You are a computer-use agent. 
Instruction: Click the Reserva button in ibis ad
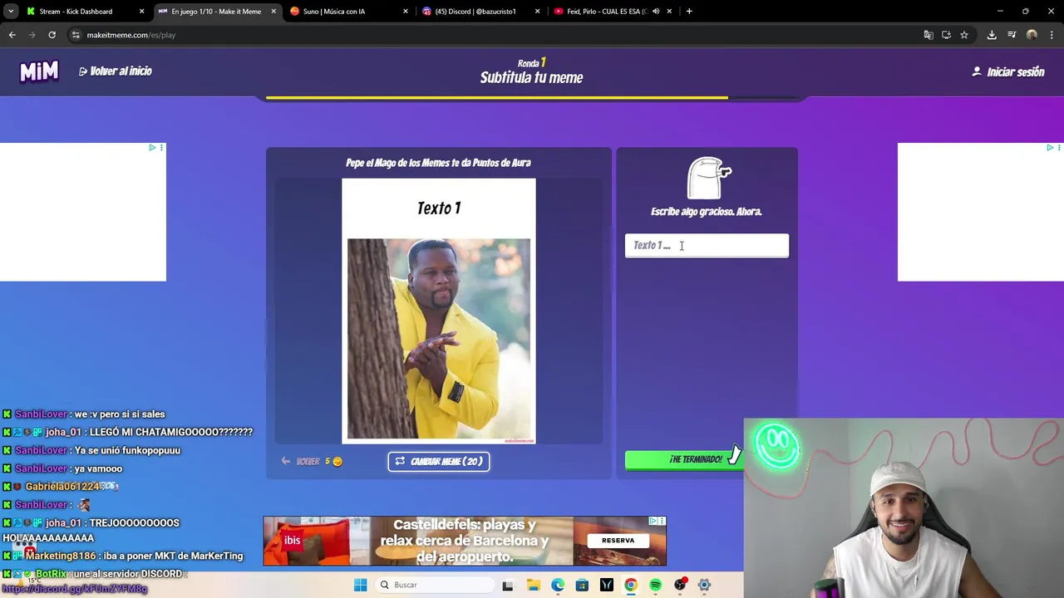[618, 541]
